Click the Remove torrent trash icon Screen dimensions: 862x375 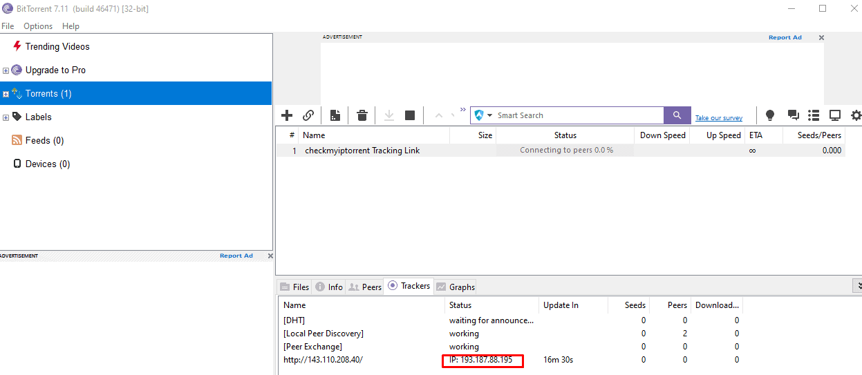(x=362, y=115)
